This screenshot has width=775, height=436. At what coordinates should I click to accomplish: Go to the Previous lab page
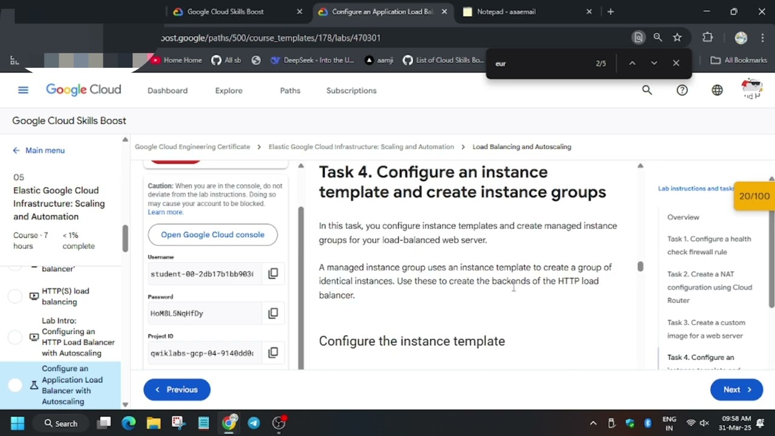tap(177, 389)
